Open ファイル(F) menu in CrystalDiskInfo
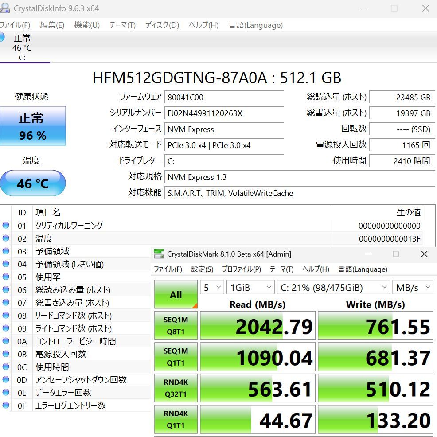This screenshot has height=437, width=437. tap(15, 25)
